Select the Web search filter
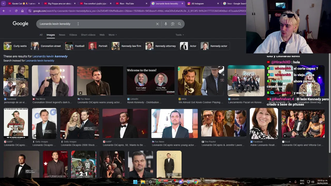Screen dimensions: 331x186 102,35
